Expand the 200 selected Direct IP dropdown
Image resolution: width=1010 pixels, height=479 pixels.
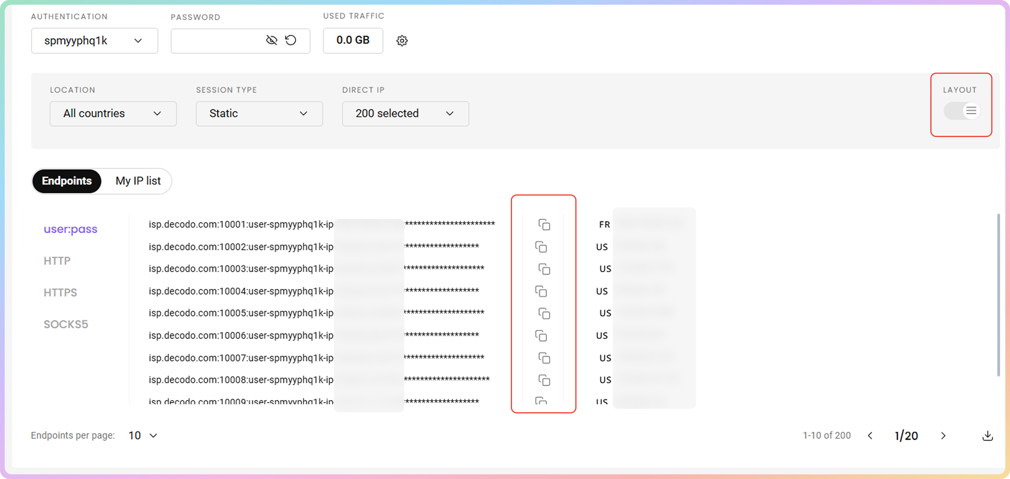coord(405,114)
